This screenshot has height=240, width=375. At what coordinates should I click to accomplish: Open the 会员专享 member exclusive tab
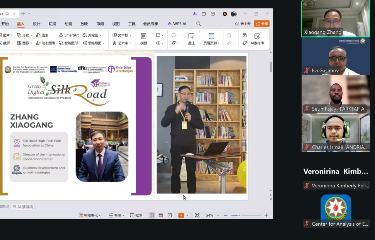coord(151,24)
